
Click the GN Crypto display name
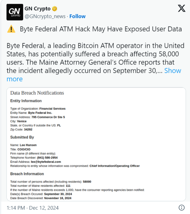[x=37, y=8]
